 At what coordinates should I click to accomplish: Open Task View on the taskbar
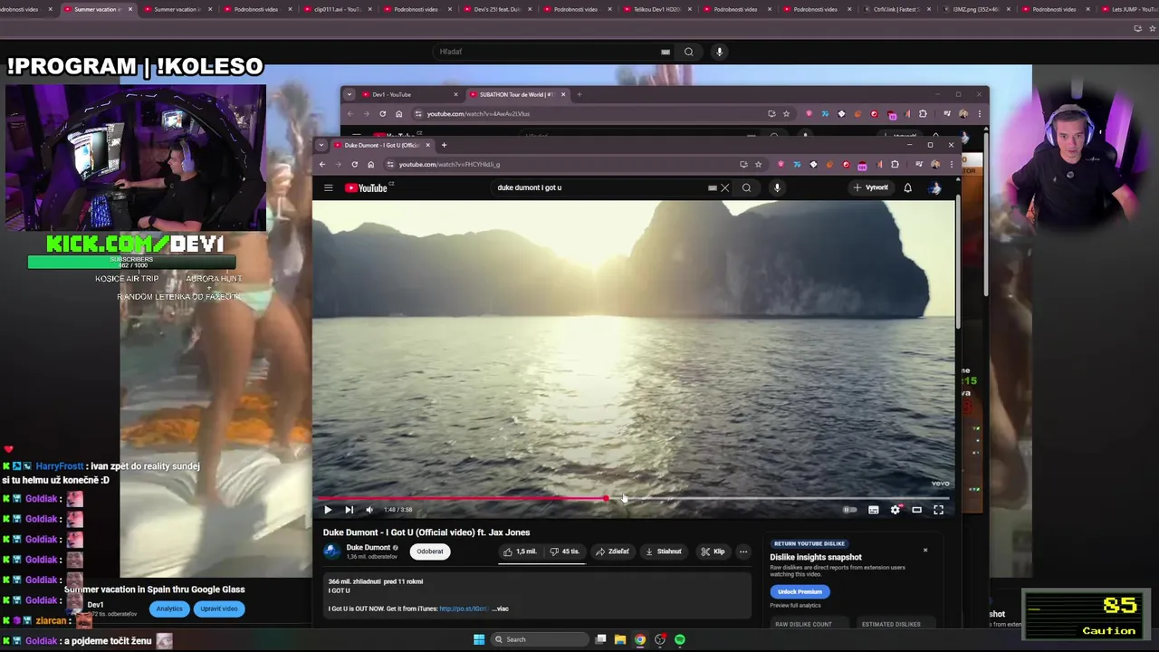click(600, 639)
